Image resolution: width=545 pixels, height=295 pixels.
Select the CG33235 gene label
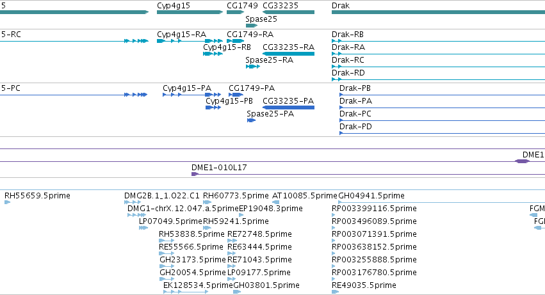pyautogui.click(x=281, y=6)
